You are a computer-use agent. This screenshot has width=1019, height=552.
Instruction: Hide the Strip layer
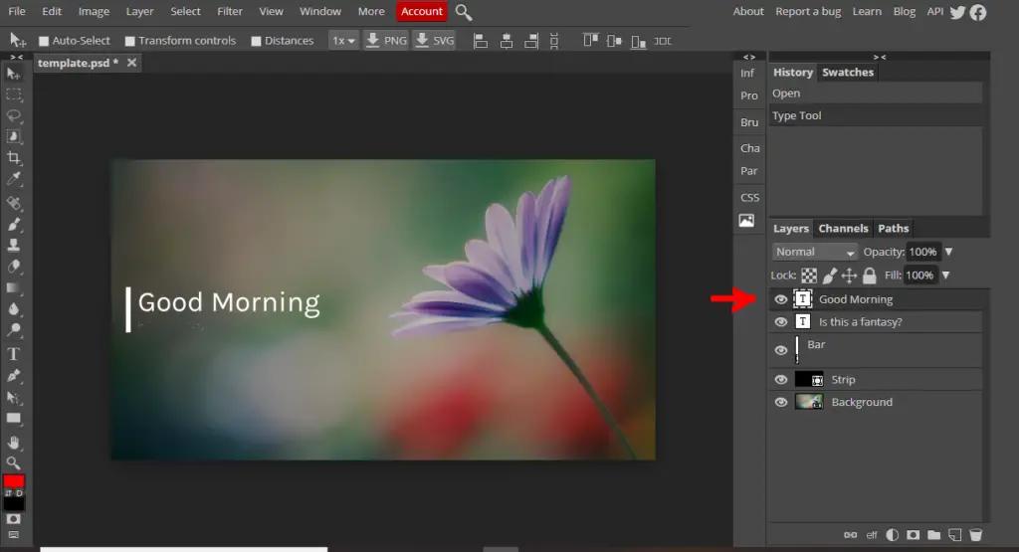pyautogui.click(x=780, y=379)
